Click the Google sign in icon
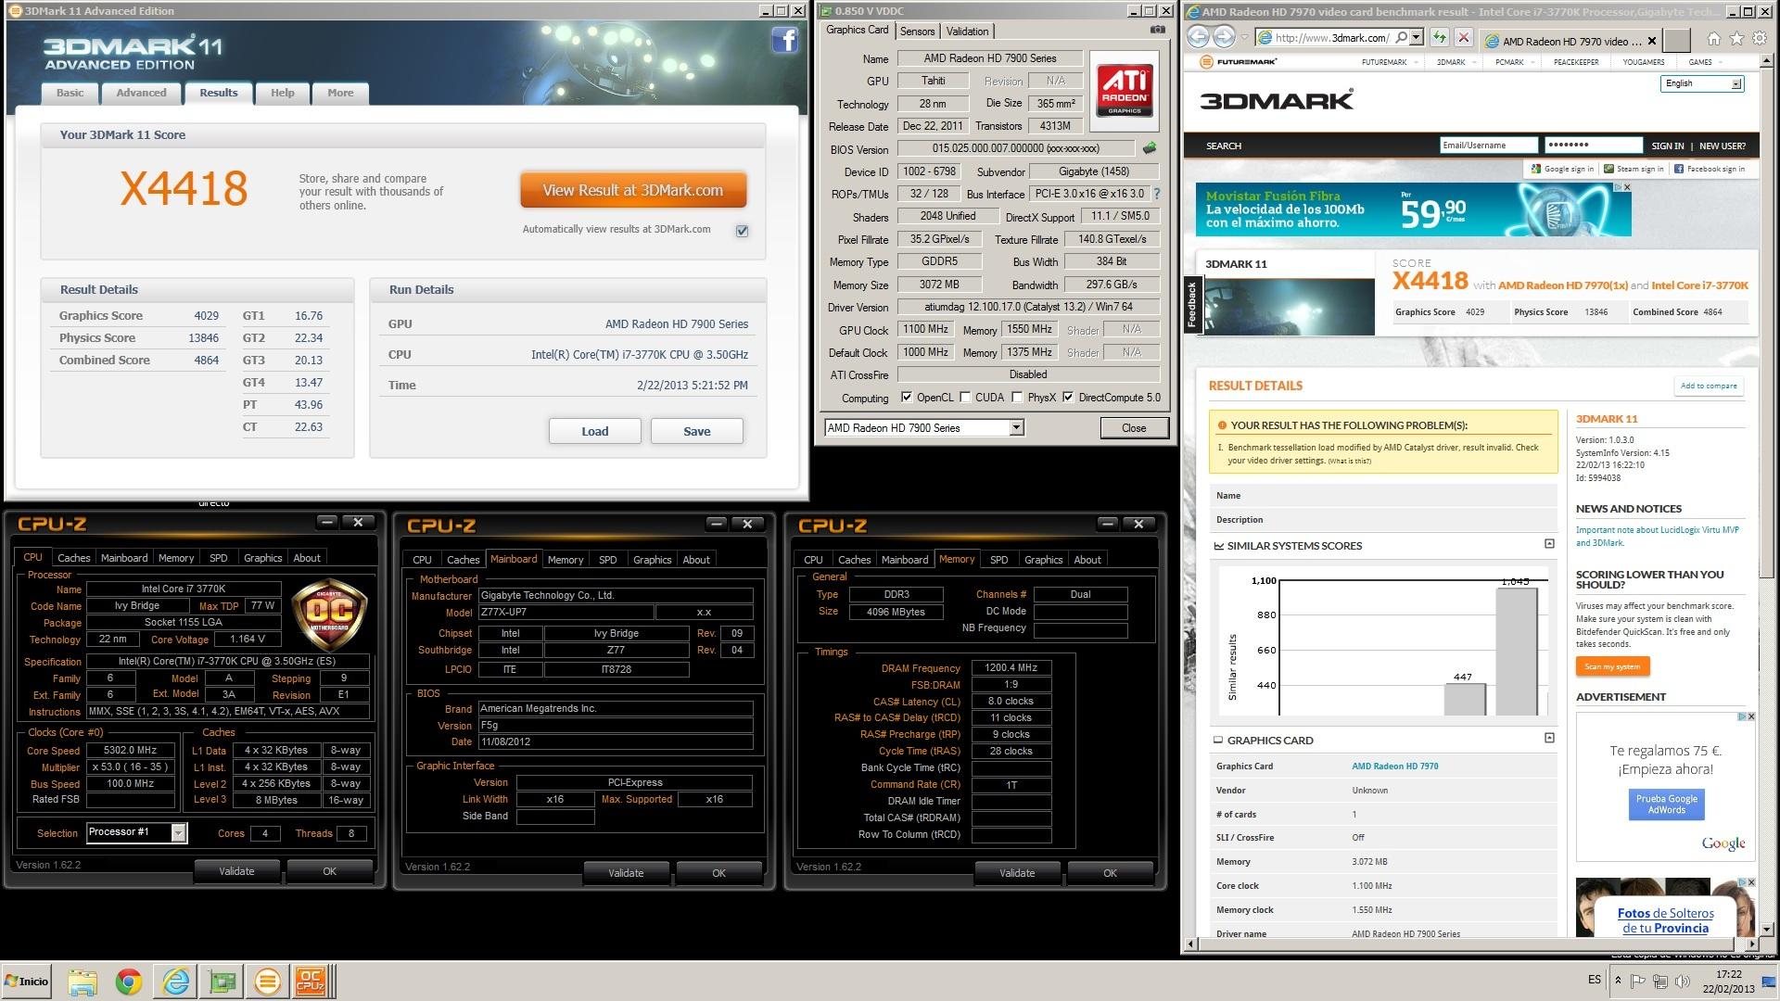 [x=1535, y=169]
